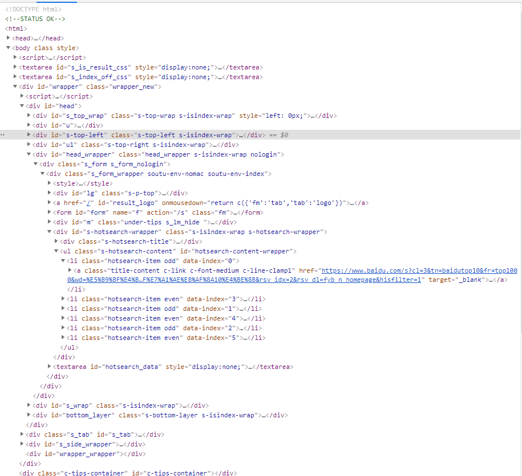
Task: Expand script node inside wrapper div
Action: (x=22, y=96)
